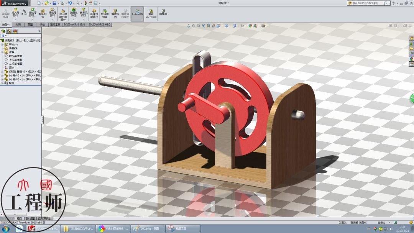Click 线性零部件 pattern tool
The image size is (414, 233).
click(x=33, y=13)
